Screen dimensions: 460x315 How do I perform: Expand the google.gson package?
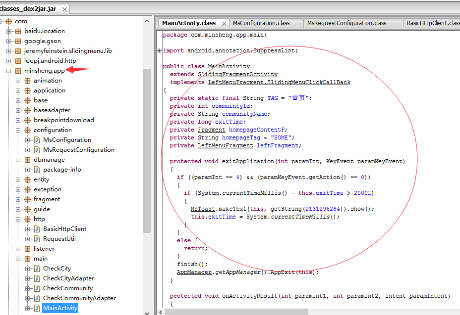coord(8,41)
